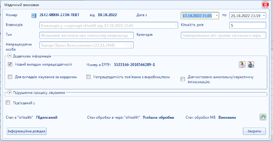This screenshot has height=142, width=273.
Task: Click the number 2E42-98XH-273H-TEBT
Action: click(x=59, y=15)
